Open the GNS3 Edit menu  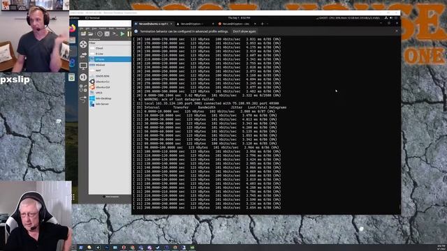87,29
